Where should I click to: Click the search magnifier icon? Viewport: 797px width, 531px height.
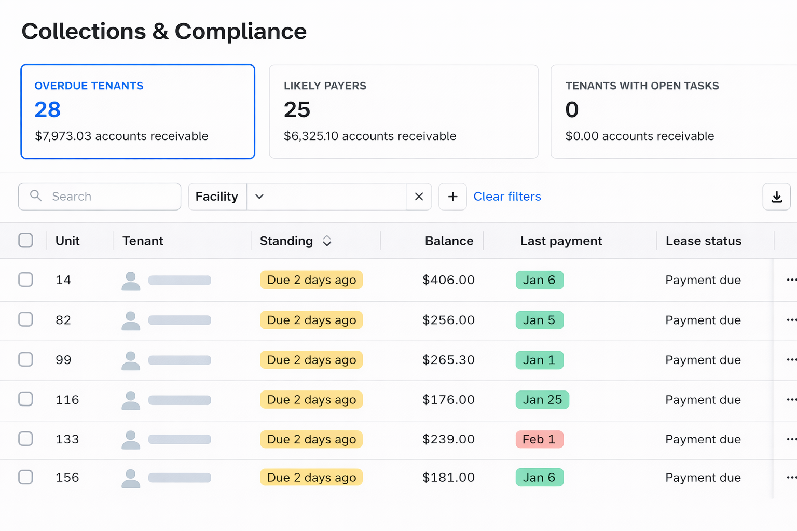[x=35, y=196]
